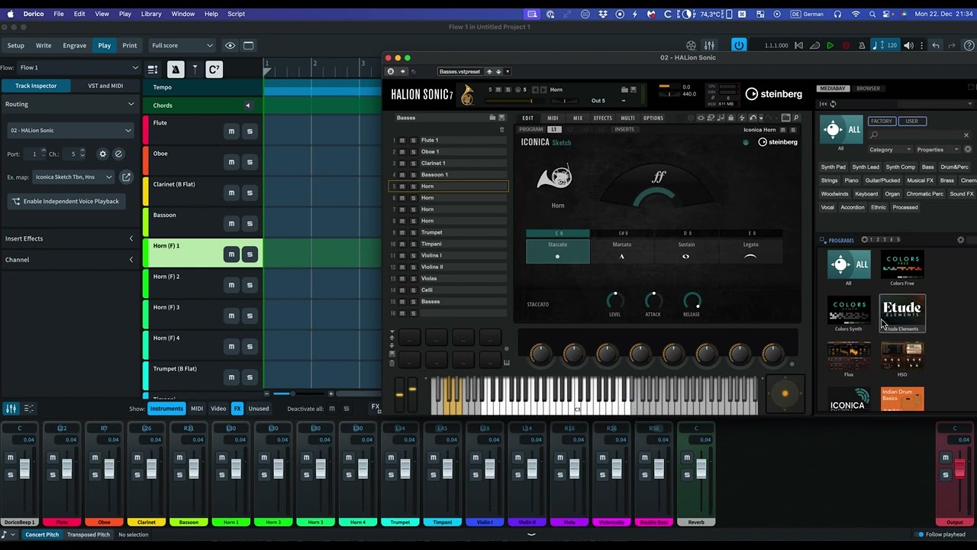
Task: Open the Category filter dropdown in MediaBay
Action: pos(889,150)
